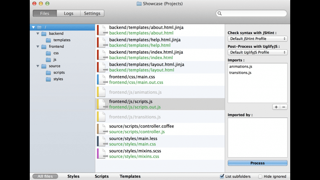The height and width of the screenshot is (180, 320).
Task: Click the animations.js file icon
Action: [x=102, y=92]
